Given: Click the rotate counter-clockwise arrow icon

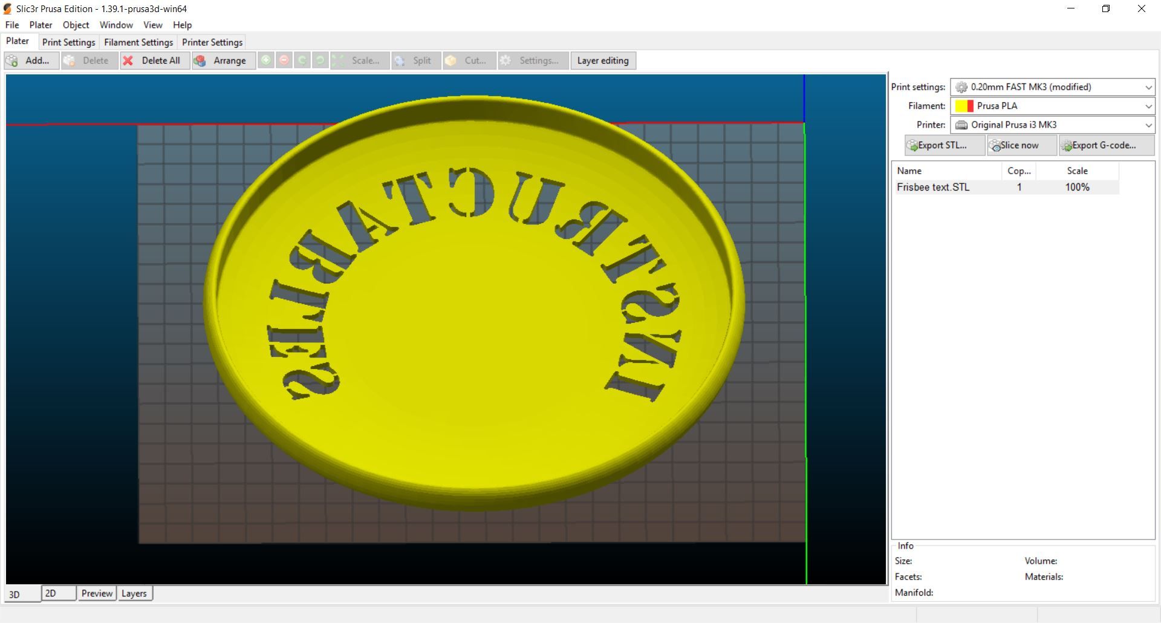Looking at the screenshot, I should tap(320, 60).
